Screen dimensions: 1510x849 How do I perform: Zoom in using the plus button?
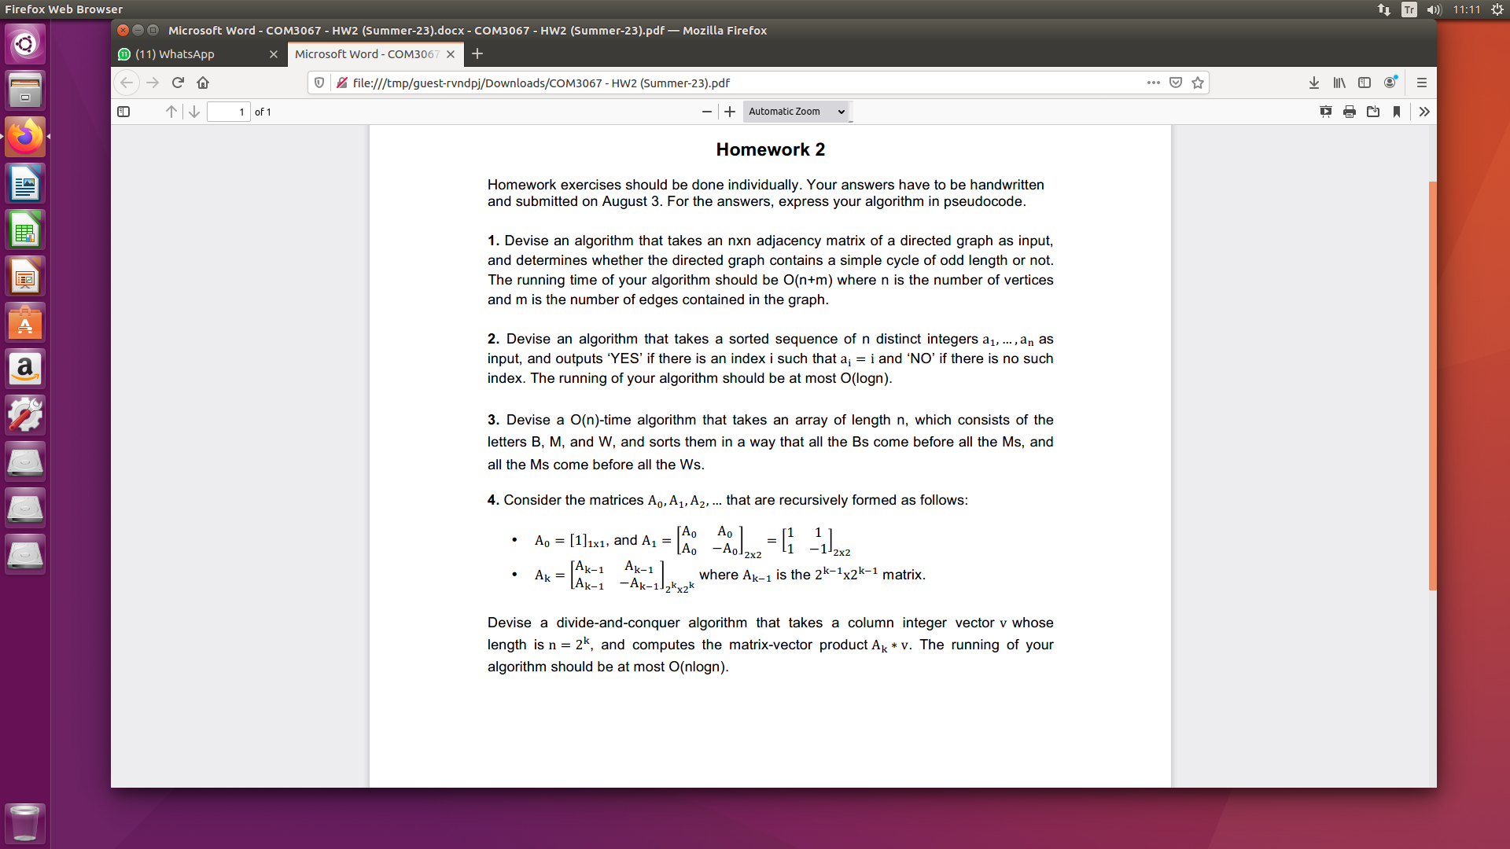[x=729, y=111]
